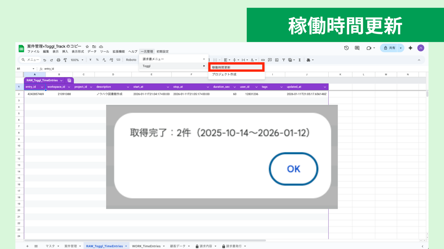444x249 pixels.
Task: Click the Redo arrow in toolbar
Action: point(51,60)
